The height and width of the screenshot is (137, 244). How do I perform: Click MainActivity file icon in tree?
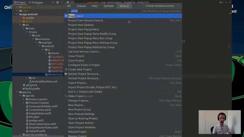click(x=46, y=75)
